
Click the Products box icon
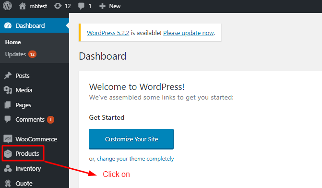[8, 154]
